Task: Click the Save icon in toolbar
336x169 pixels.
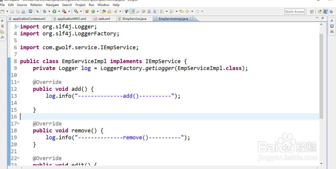Action: point(12,11)
